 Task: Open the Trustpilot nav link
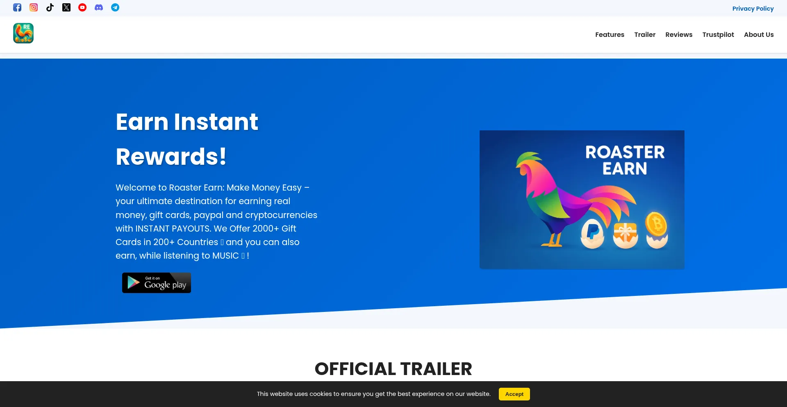pos(718,34)
